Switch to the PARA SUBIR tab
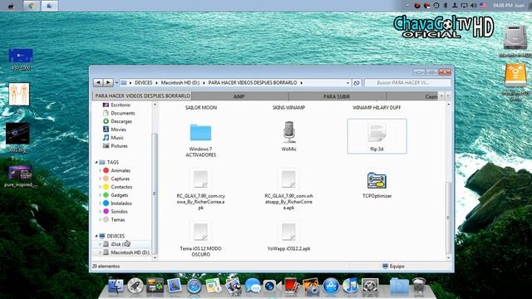532x299 pixels. click(x=337, y=96)
